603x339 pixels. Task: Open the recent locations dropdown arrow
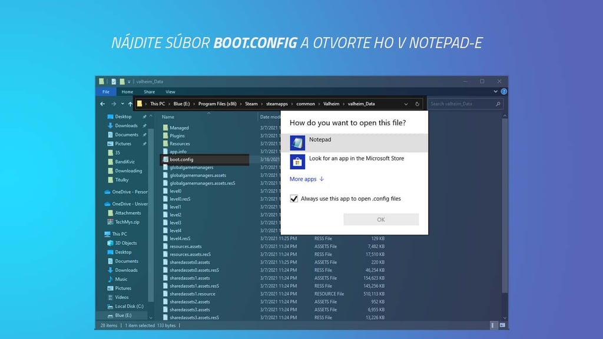click(x=122, y=104)
